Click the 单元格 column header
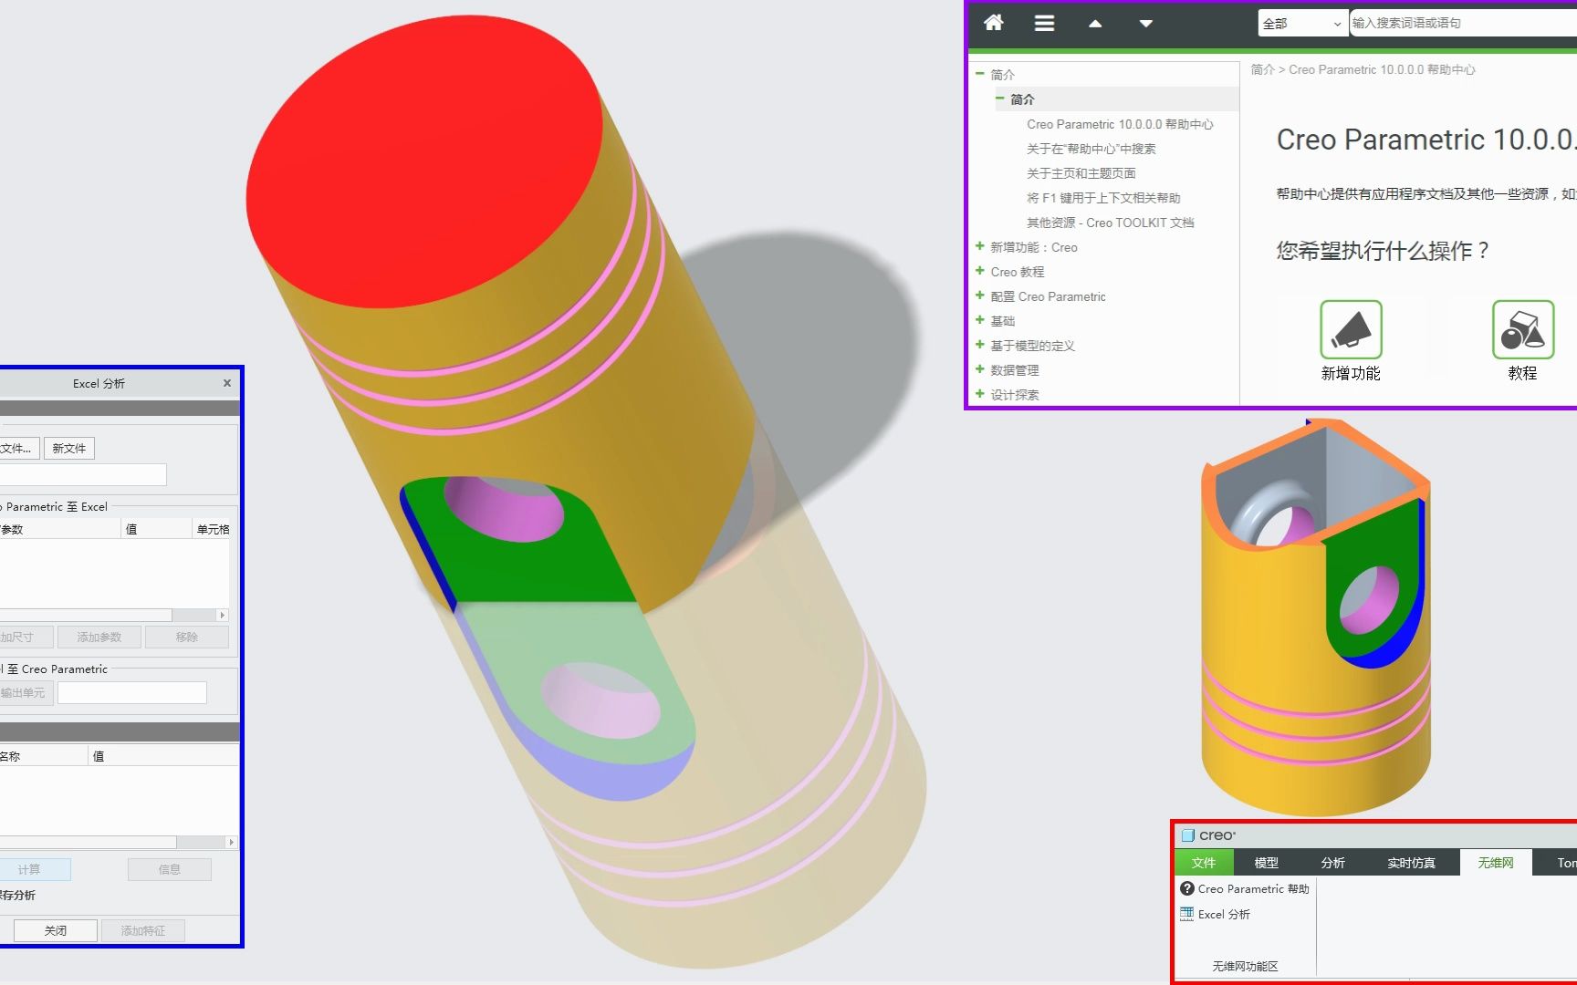Viewport: 1577px width, 985px height. (212, 529)
